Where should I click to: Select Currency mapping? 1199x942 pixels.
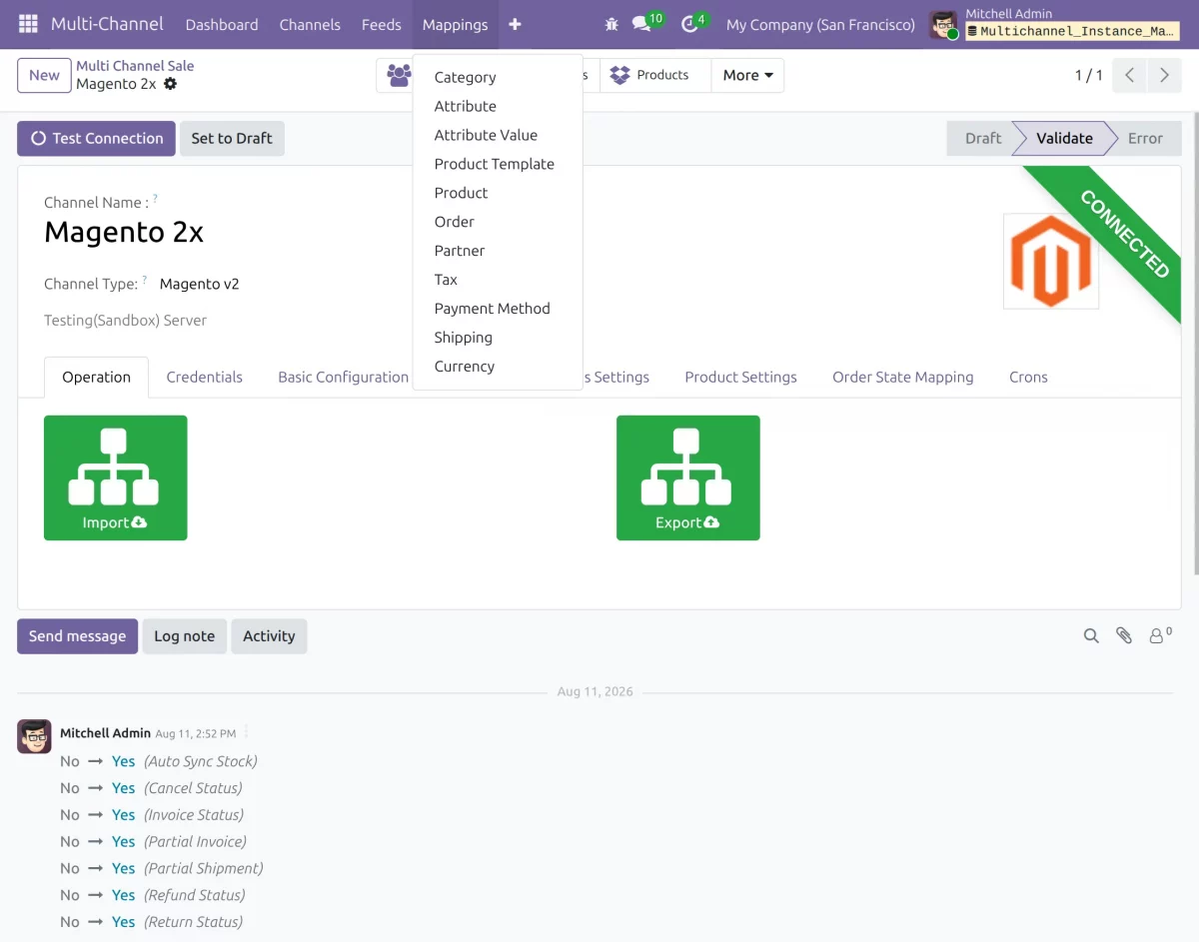coord(498,367)
